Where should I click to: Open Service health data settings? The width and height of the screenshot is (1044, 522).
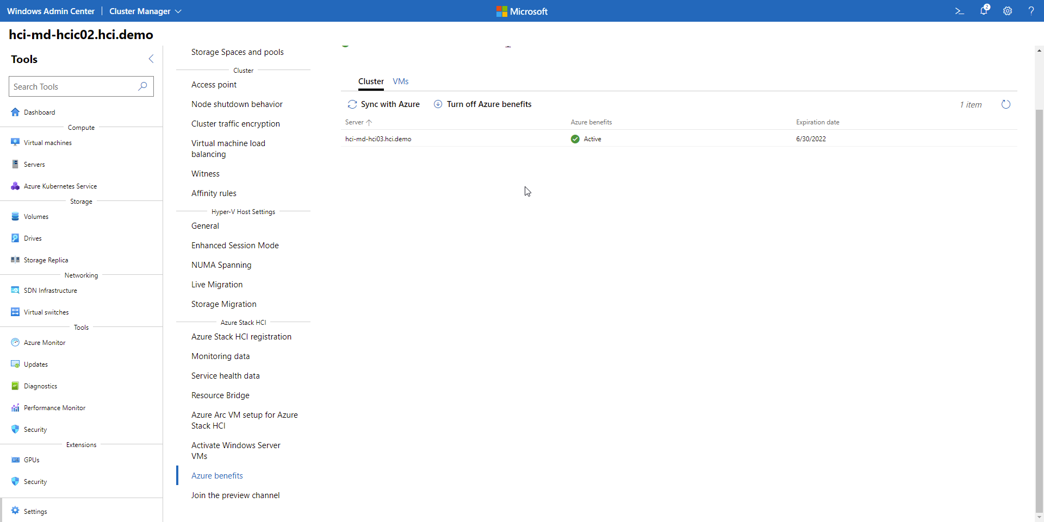point(225,376)
